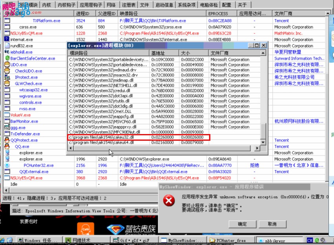Image resolution: width=334 pixels, height=245 pixels.
Task: Select the rundll32.exe file icon
Action: pos(7,46)
